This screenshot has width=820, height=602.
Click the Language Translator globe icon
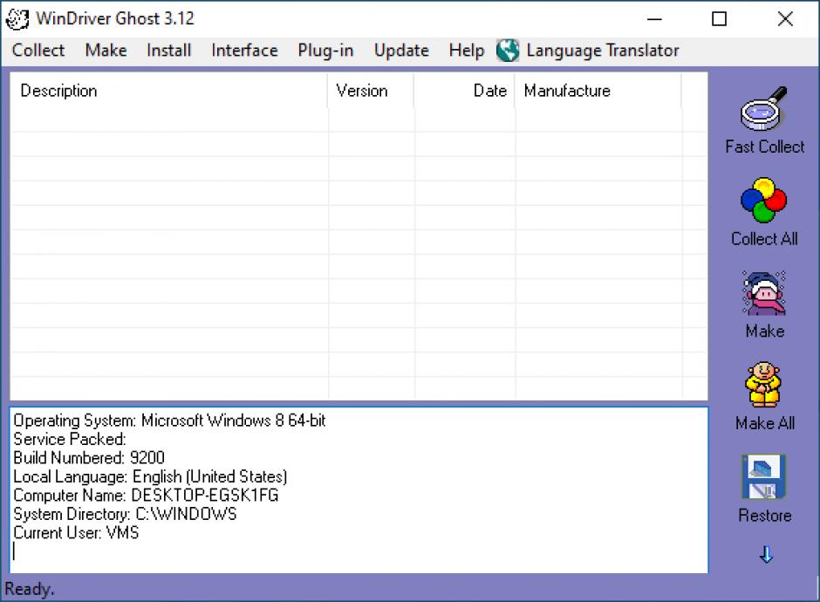508,51
